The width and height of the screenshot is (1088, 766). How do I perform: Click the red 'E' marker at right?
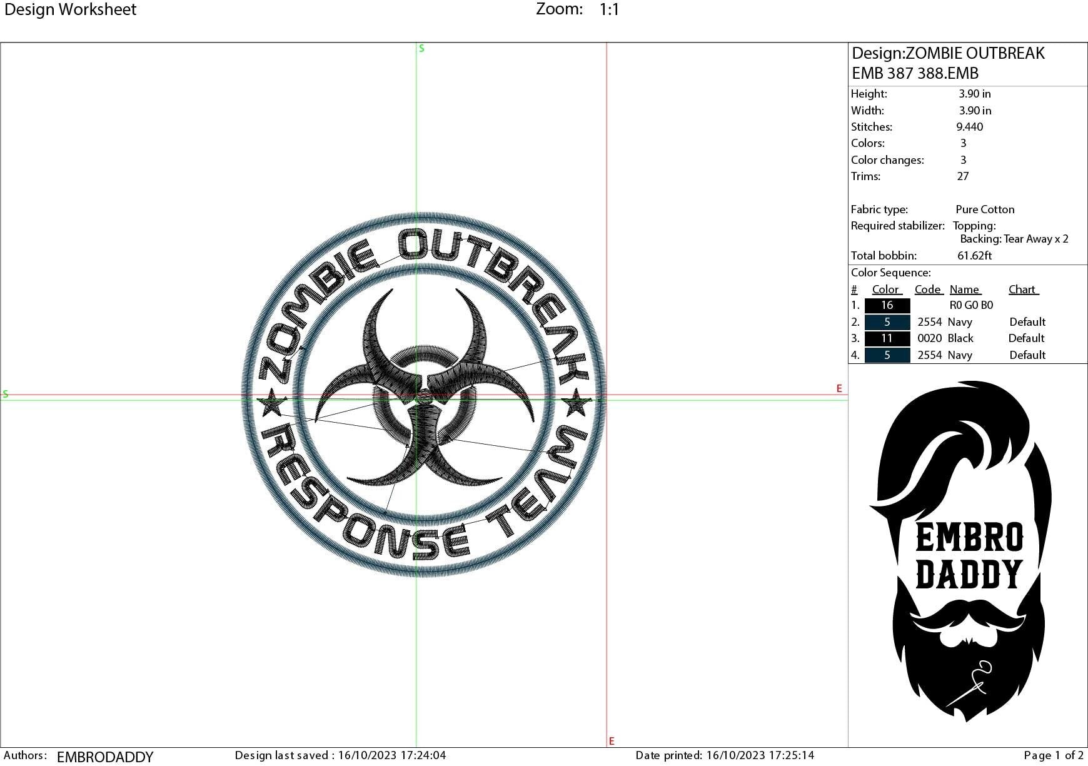point(839,388)
